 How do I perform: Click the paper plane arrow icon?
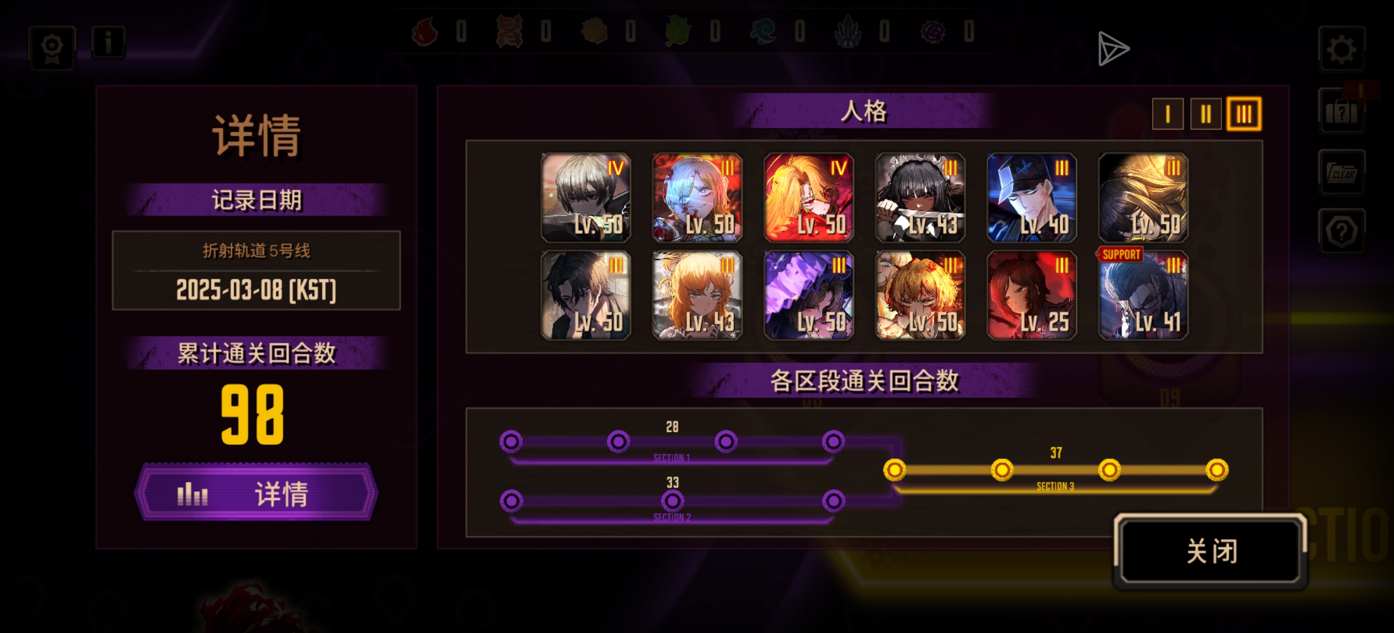(1113, 49)
